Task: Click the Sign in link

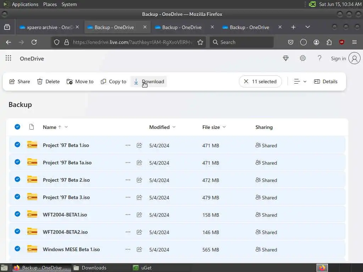Action: pyautogui.click(x=338, y=58)
